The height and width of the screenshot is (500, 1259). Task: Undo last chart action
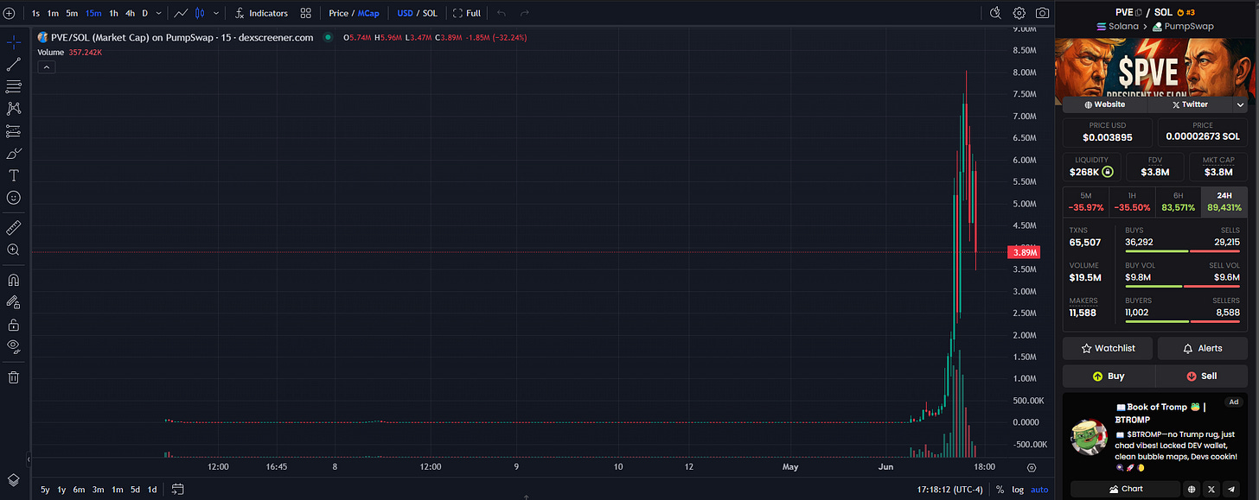502,13
